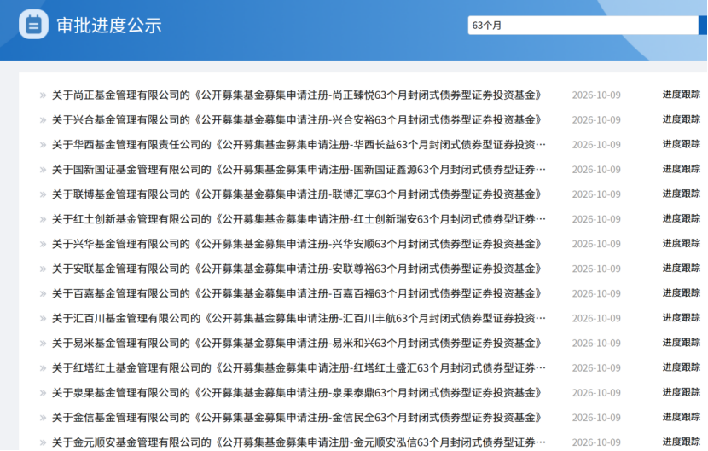Image resolution: width=708 pixels, height=451 pixels.
Task: Click 进度跟踪 for the 兴华基金 row
Action: pyautogui.click(x=682, y=244)
